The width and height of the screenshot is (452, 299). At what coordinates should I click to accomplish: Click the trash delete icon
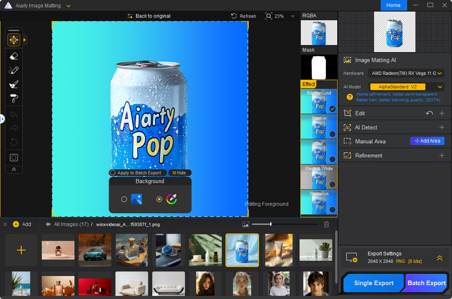tap(327, 225)
